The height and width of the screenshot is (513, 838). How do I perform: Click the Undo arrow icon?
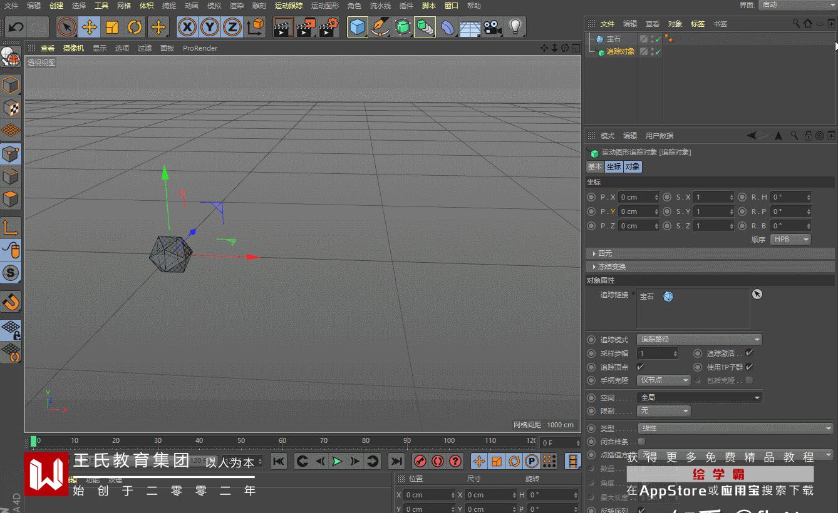point(16,28)
